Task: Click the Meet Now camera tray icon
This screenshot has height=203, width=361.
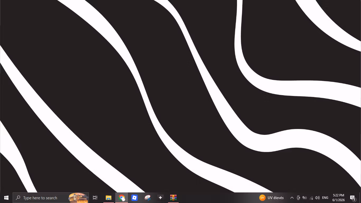Action: click(x=298, y=198)
